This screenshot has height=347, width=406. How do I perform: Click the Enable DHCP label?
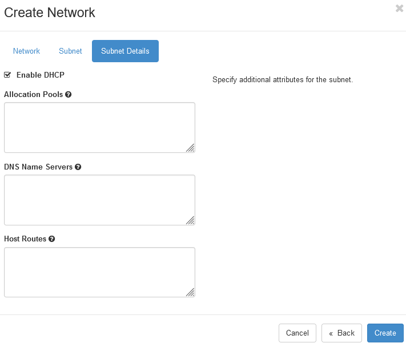click(41, 75)
